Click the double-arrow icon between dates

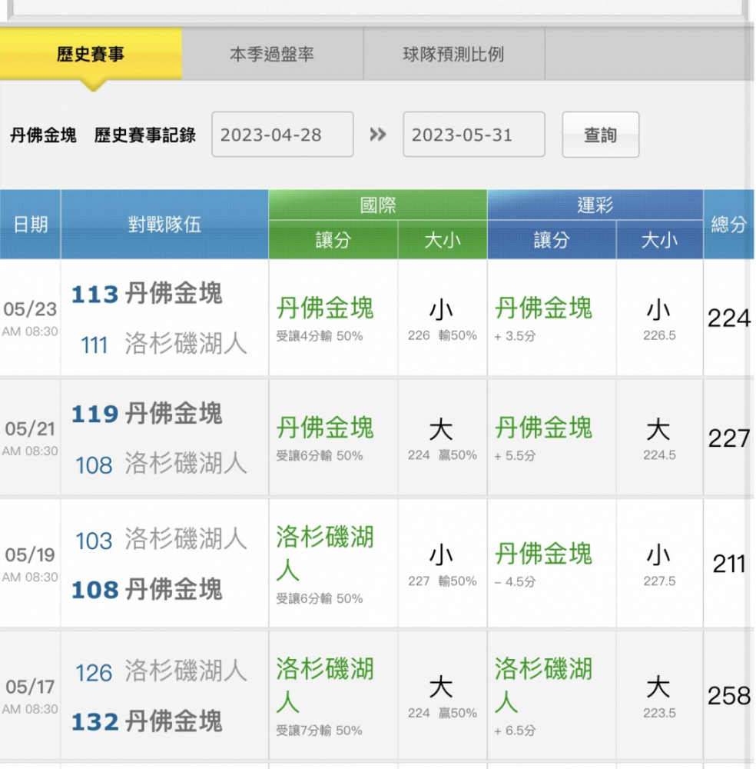(x=378, y=134)
